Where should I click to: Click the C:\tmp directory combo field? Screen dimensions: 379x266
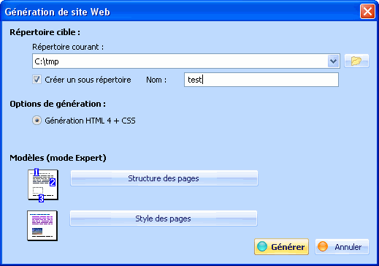(186, 61)
